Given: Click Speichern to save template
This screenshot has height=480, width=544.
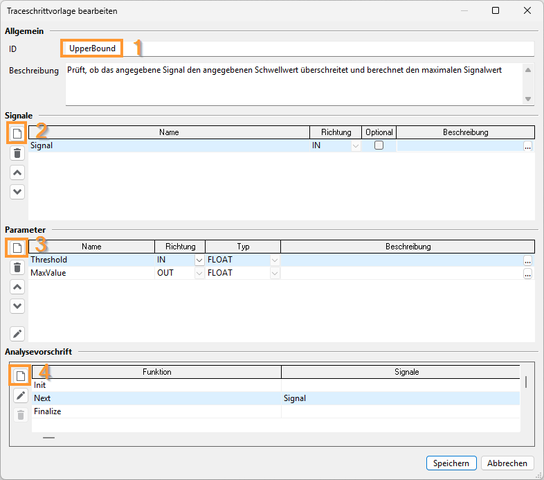Looking at the screenshot, I should (451, 463).
